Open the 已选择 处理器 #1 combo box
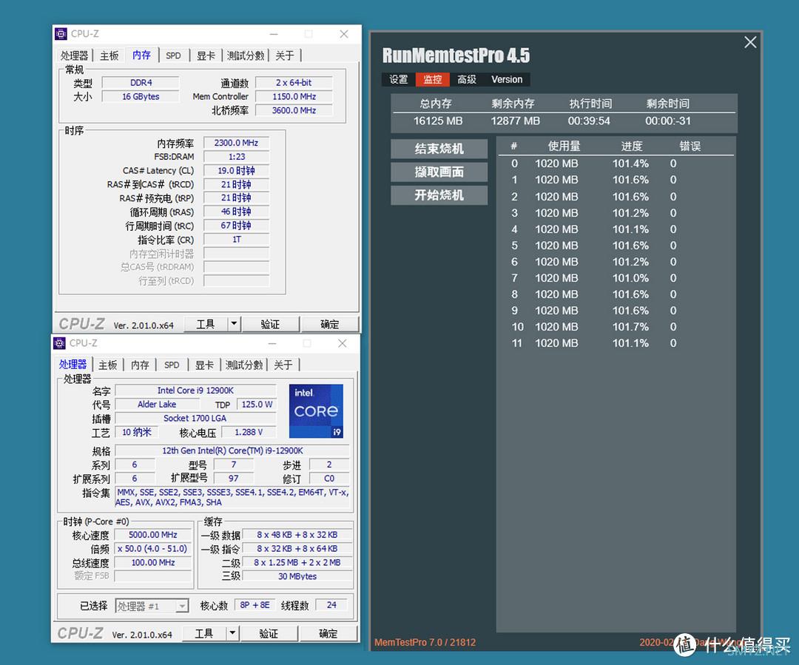Viewport: 799px width, 665px height. pos(152,606)
